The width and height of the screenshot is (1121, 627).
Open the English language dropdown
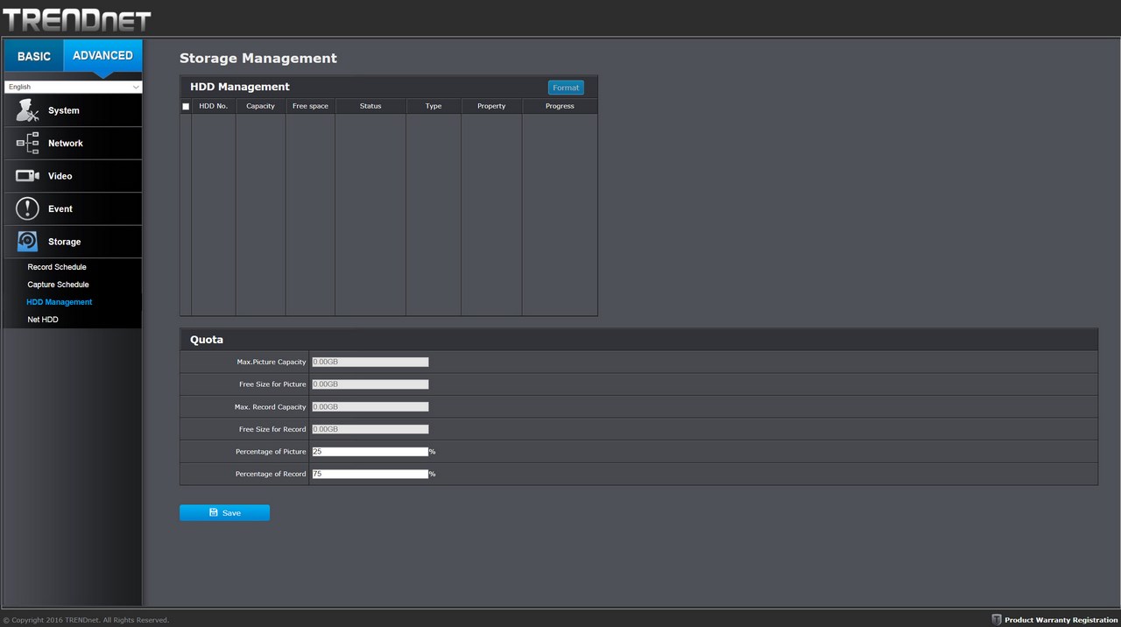73,87
